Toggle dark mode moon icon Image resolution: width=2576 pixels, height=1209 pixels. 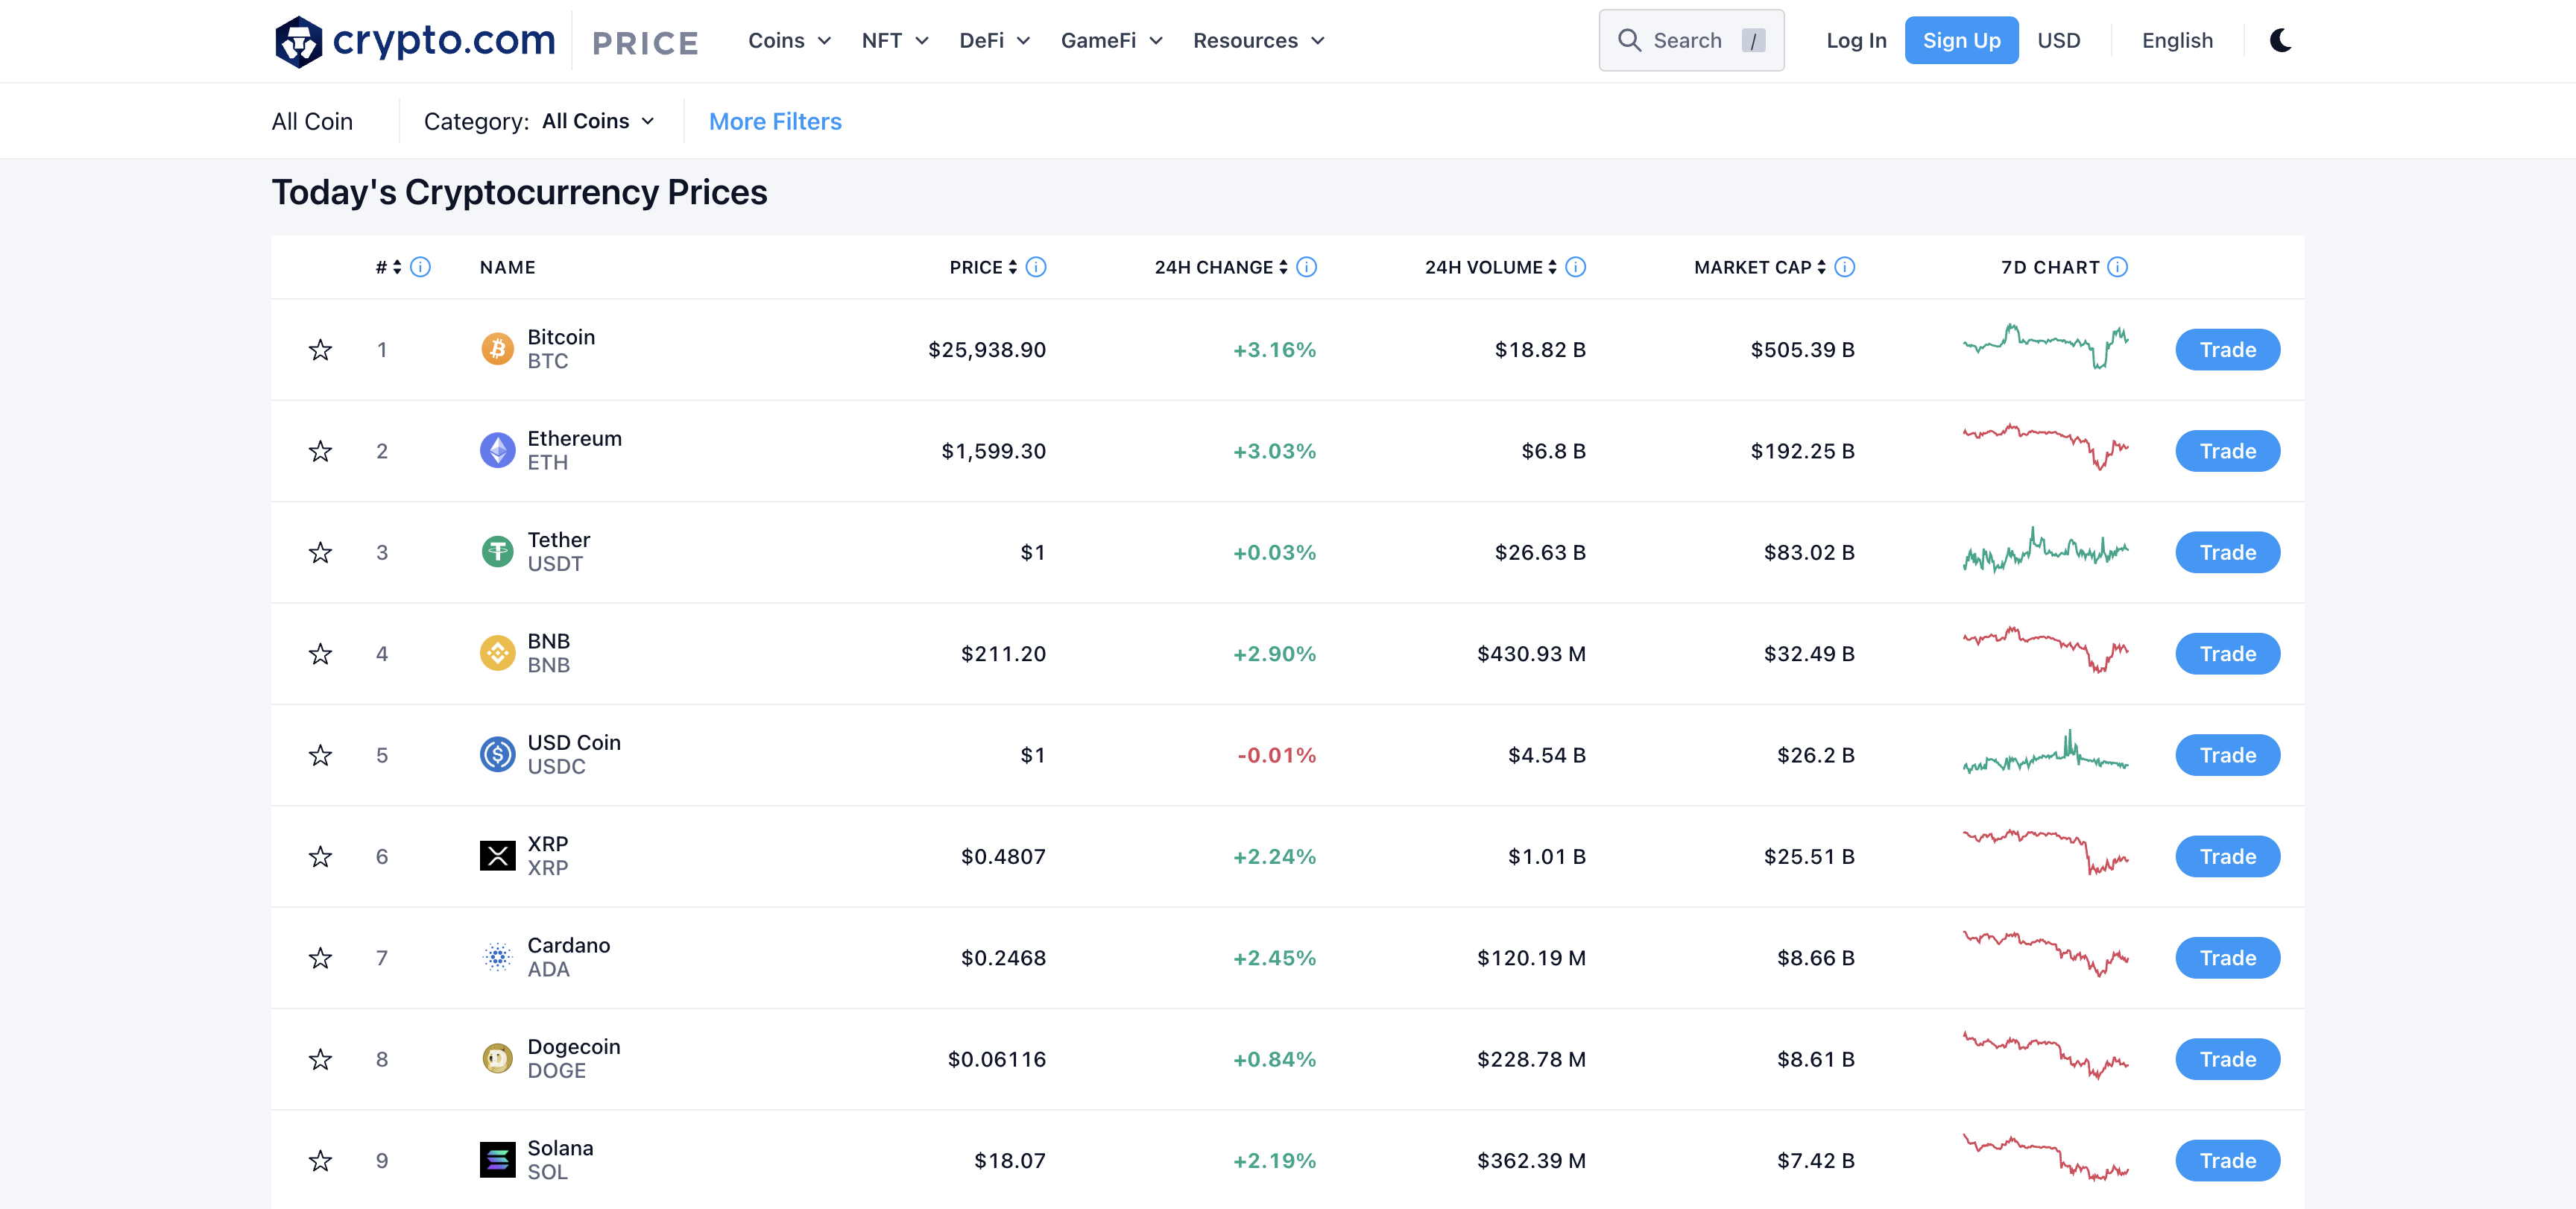(x=2280, y=41)
